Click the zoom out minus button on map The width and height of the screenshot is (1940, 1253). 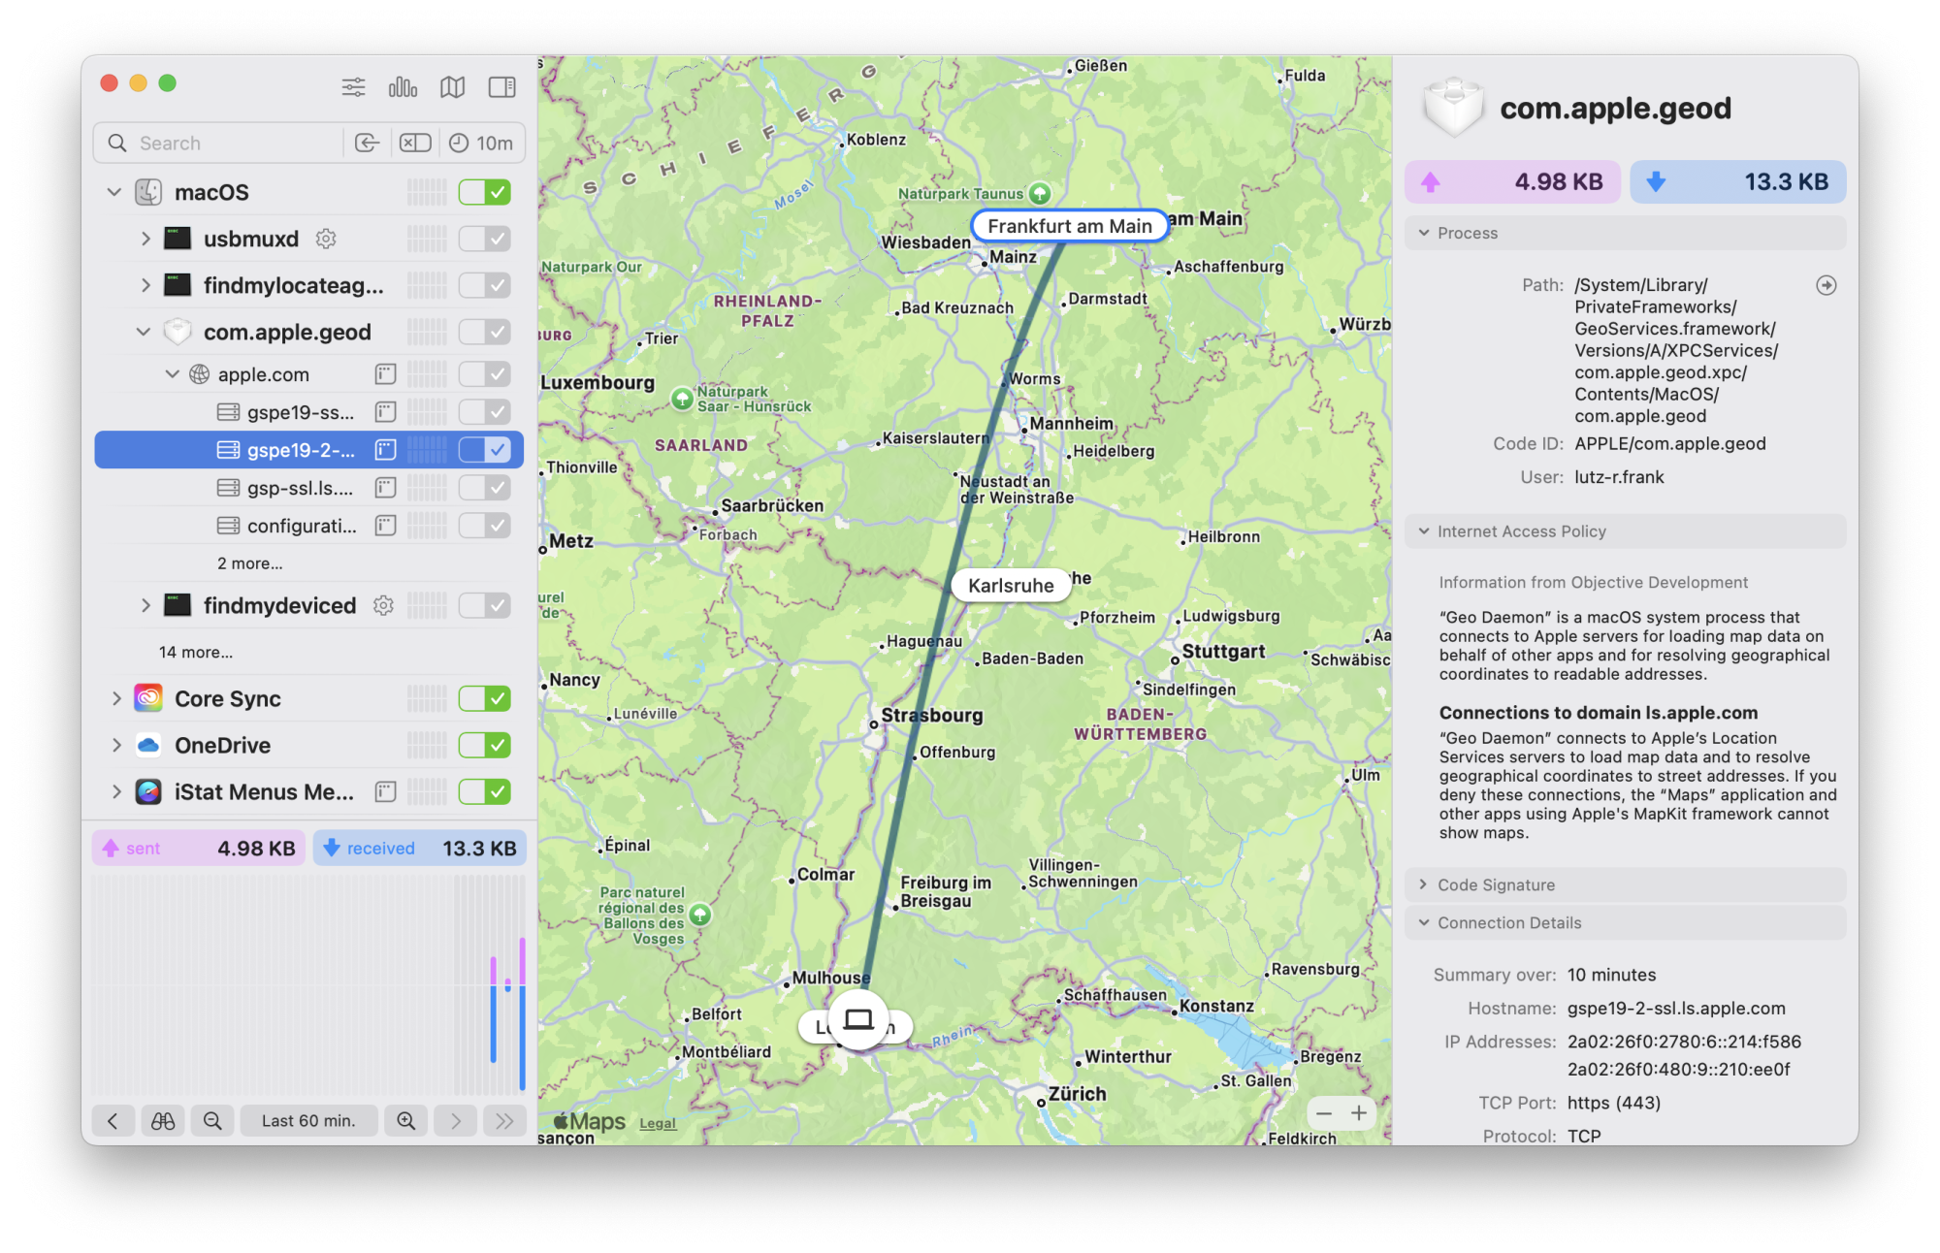pyautogui.click(x=1321, y=1113)
